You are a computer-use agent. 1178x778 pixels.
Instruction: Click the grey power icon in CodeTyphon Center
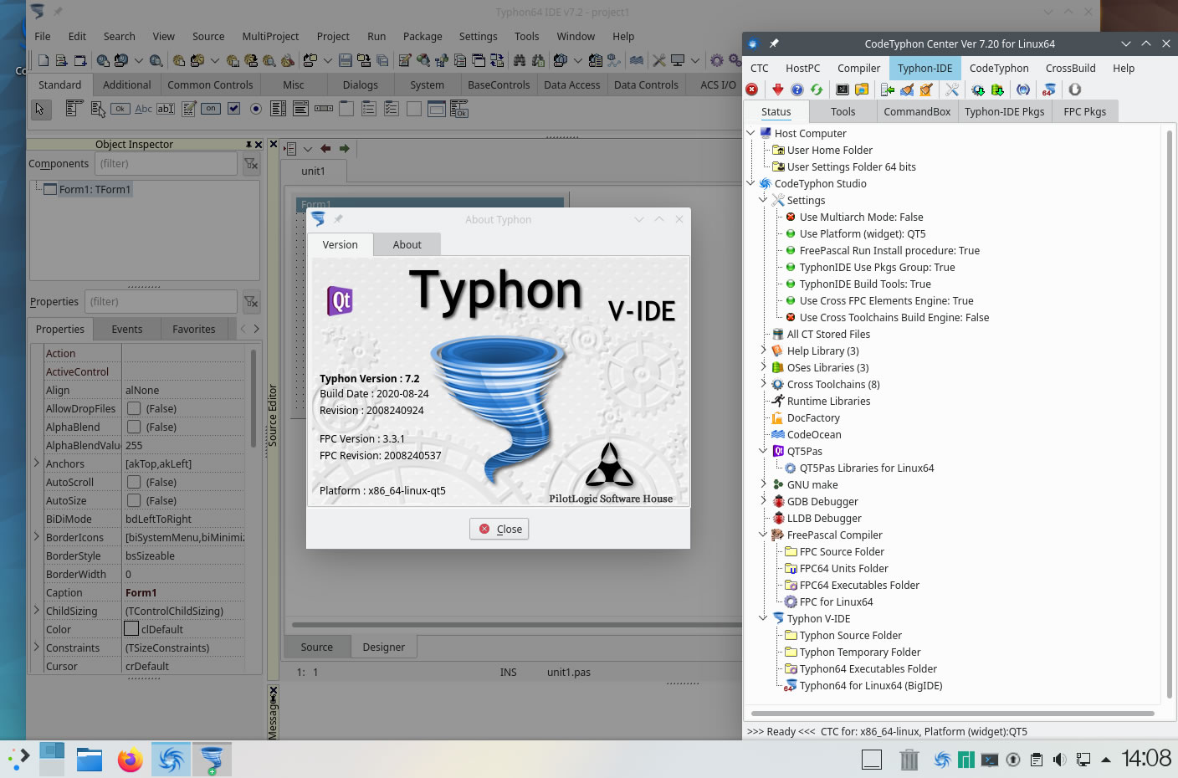click(x=1075, y=90)
